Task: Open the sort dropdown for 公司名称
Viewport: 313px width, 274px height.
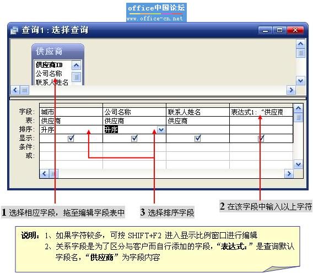Action: pyautogui.click(x=161, y=130)
